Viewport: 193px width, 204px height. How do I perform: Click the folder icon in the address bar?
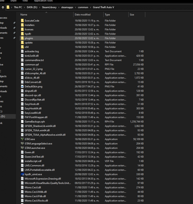point(8,7)
